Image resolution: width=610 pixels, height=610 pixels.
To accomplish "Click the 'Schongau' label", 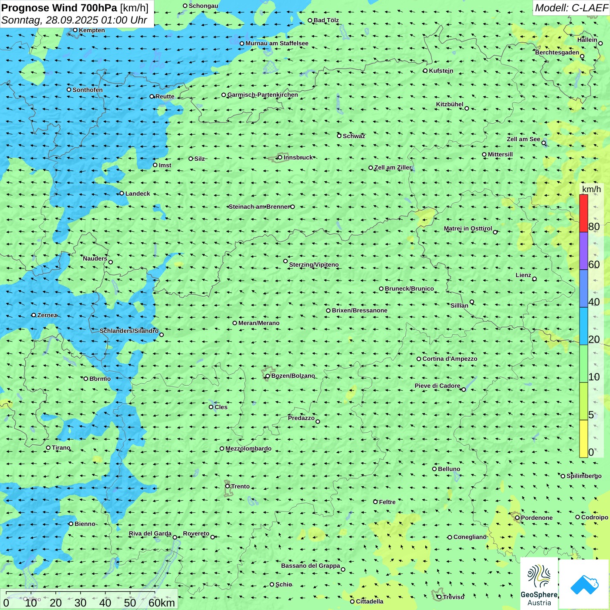I will 203,6.
